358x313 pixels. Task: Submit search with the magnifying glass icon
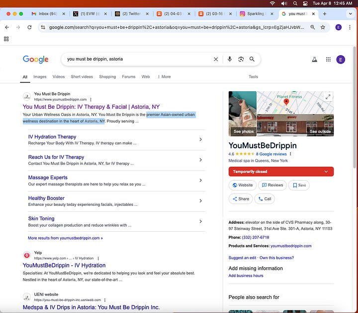click(252, 59)
